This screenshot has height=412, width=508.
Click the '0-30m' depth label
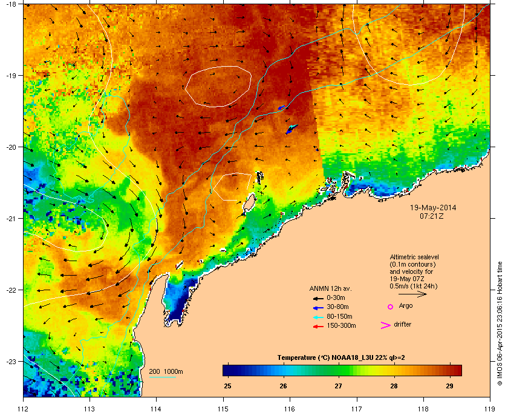coord(336,297)
